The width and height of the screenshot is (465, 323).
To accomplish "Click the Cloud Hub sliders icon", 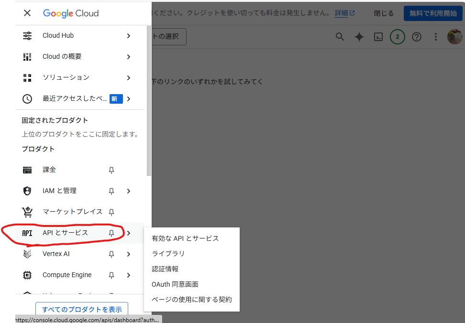I will pos(27,35).
